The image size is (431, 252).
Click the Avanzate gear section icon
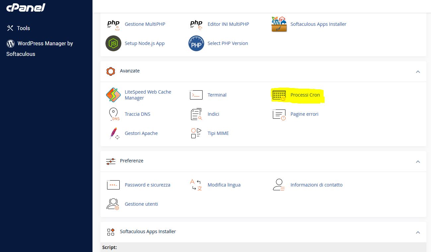[x=111, y=71]
